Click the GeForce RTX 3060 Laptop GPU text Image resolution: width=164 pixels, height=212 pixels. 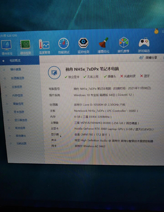pyautogui.click(x=114, y=129)
